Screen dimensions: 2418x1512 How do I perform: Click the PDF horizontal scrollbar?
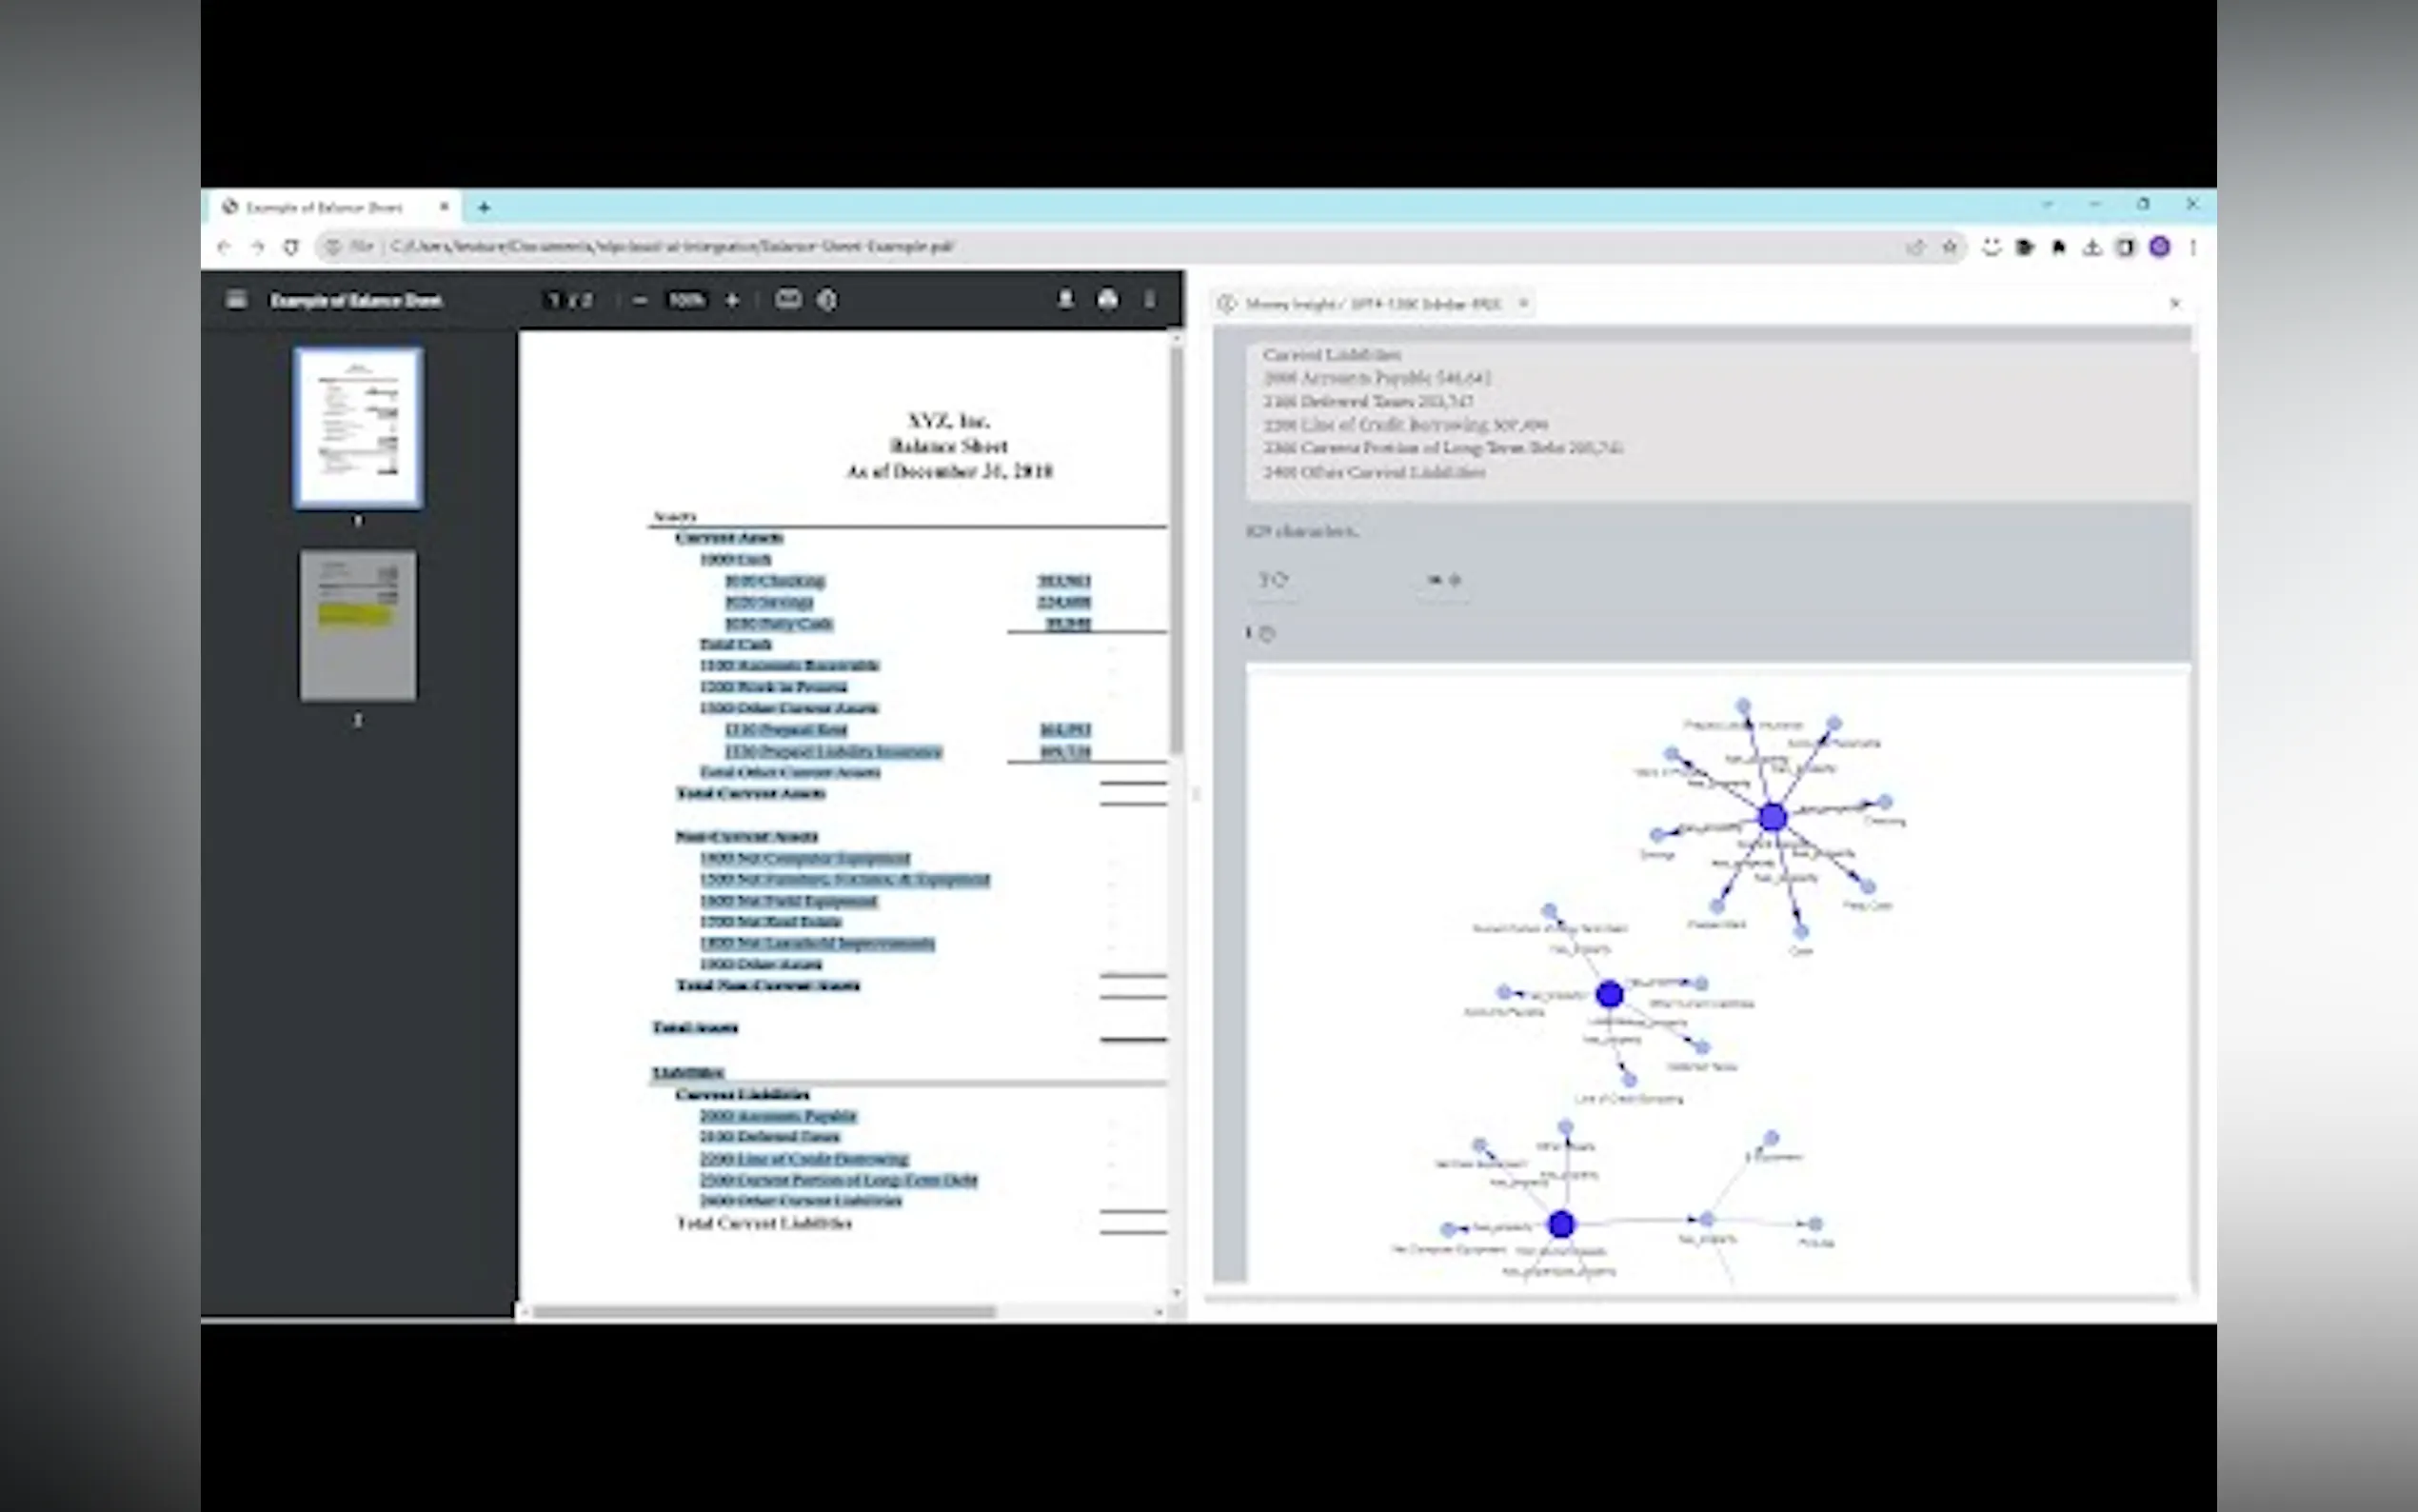764,1311
